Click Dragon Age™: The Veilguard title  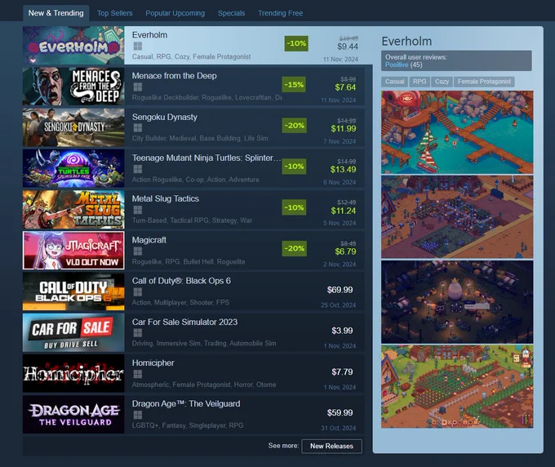pos(186,403)
